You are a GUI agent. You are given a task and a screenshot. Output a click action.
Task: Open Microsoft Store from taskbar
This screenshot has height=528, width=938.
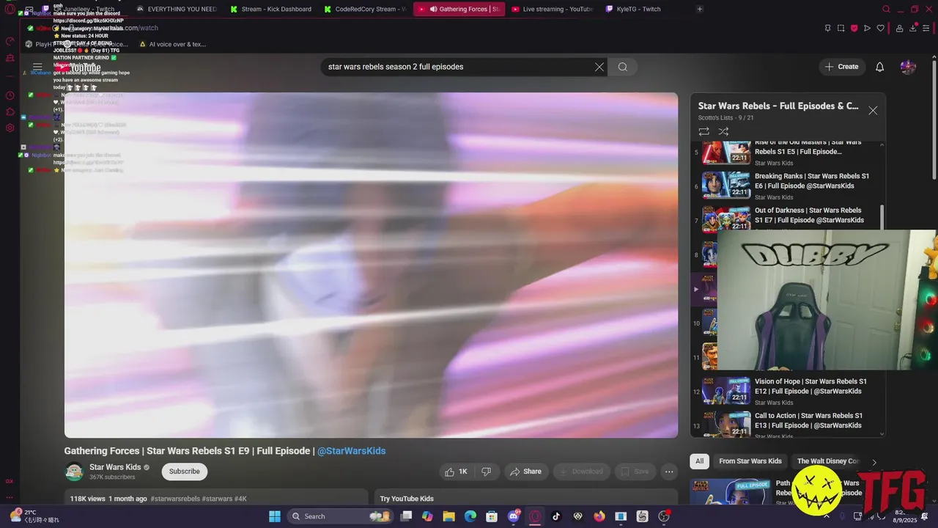pos(492,516)
